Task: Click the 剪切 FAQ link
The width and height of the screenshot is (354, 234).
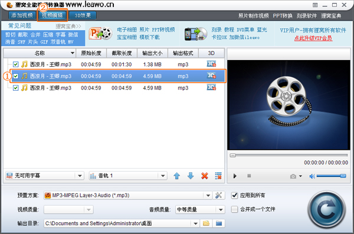Action: [x=10, y=35]
